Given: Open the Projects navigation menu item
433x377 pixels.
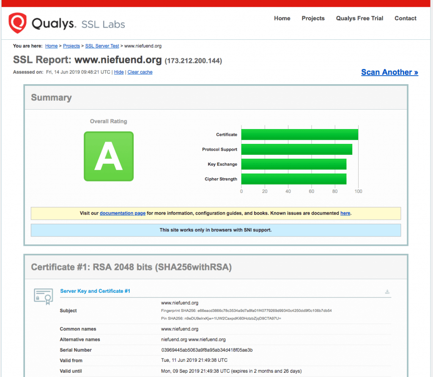Looking at the screenshot, I should (313, 18).
